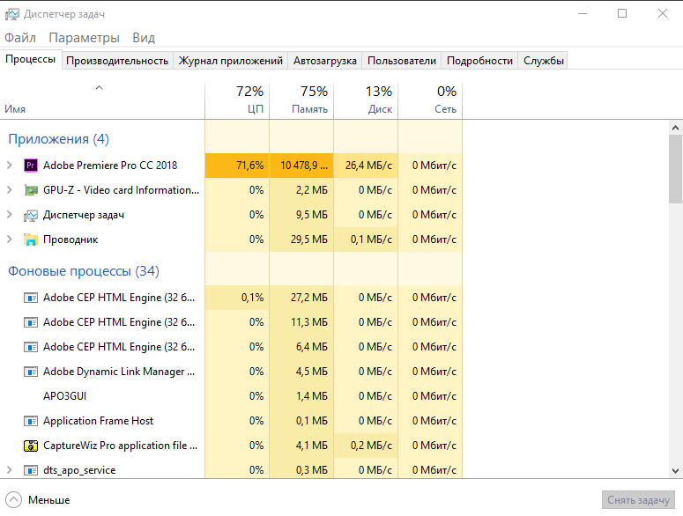
Task: Select the GPU-Z - Video card Information name
Action: pos(121,190)
